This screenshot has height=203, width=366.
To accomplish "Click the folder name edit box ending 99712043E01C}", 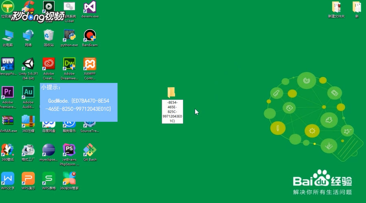I will pos(172,112).
